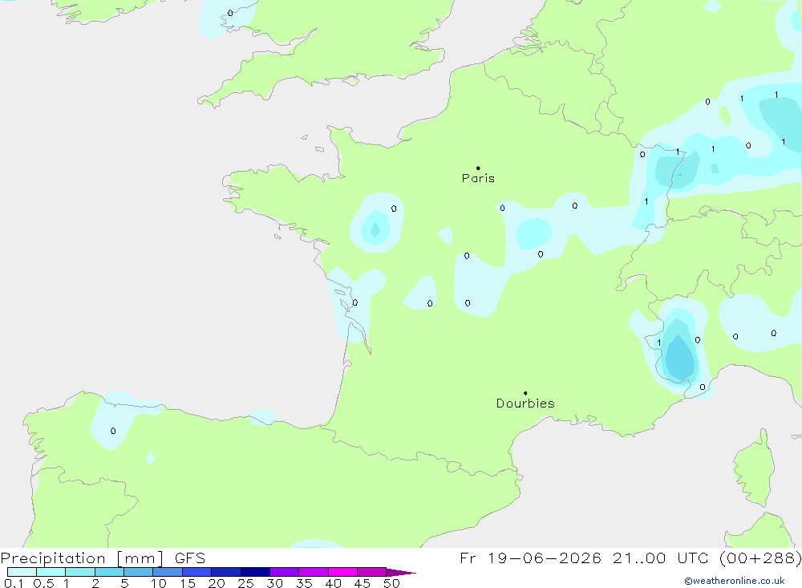Pick the 0.1–0.5 mm legend color swatch
This screenshot has height=588, width=802.
(22, 572)
